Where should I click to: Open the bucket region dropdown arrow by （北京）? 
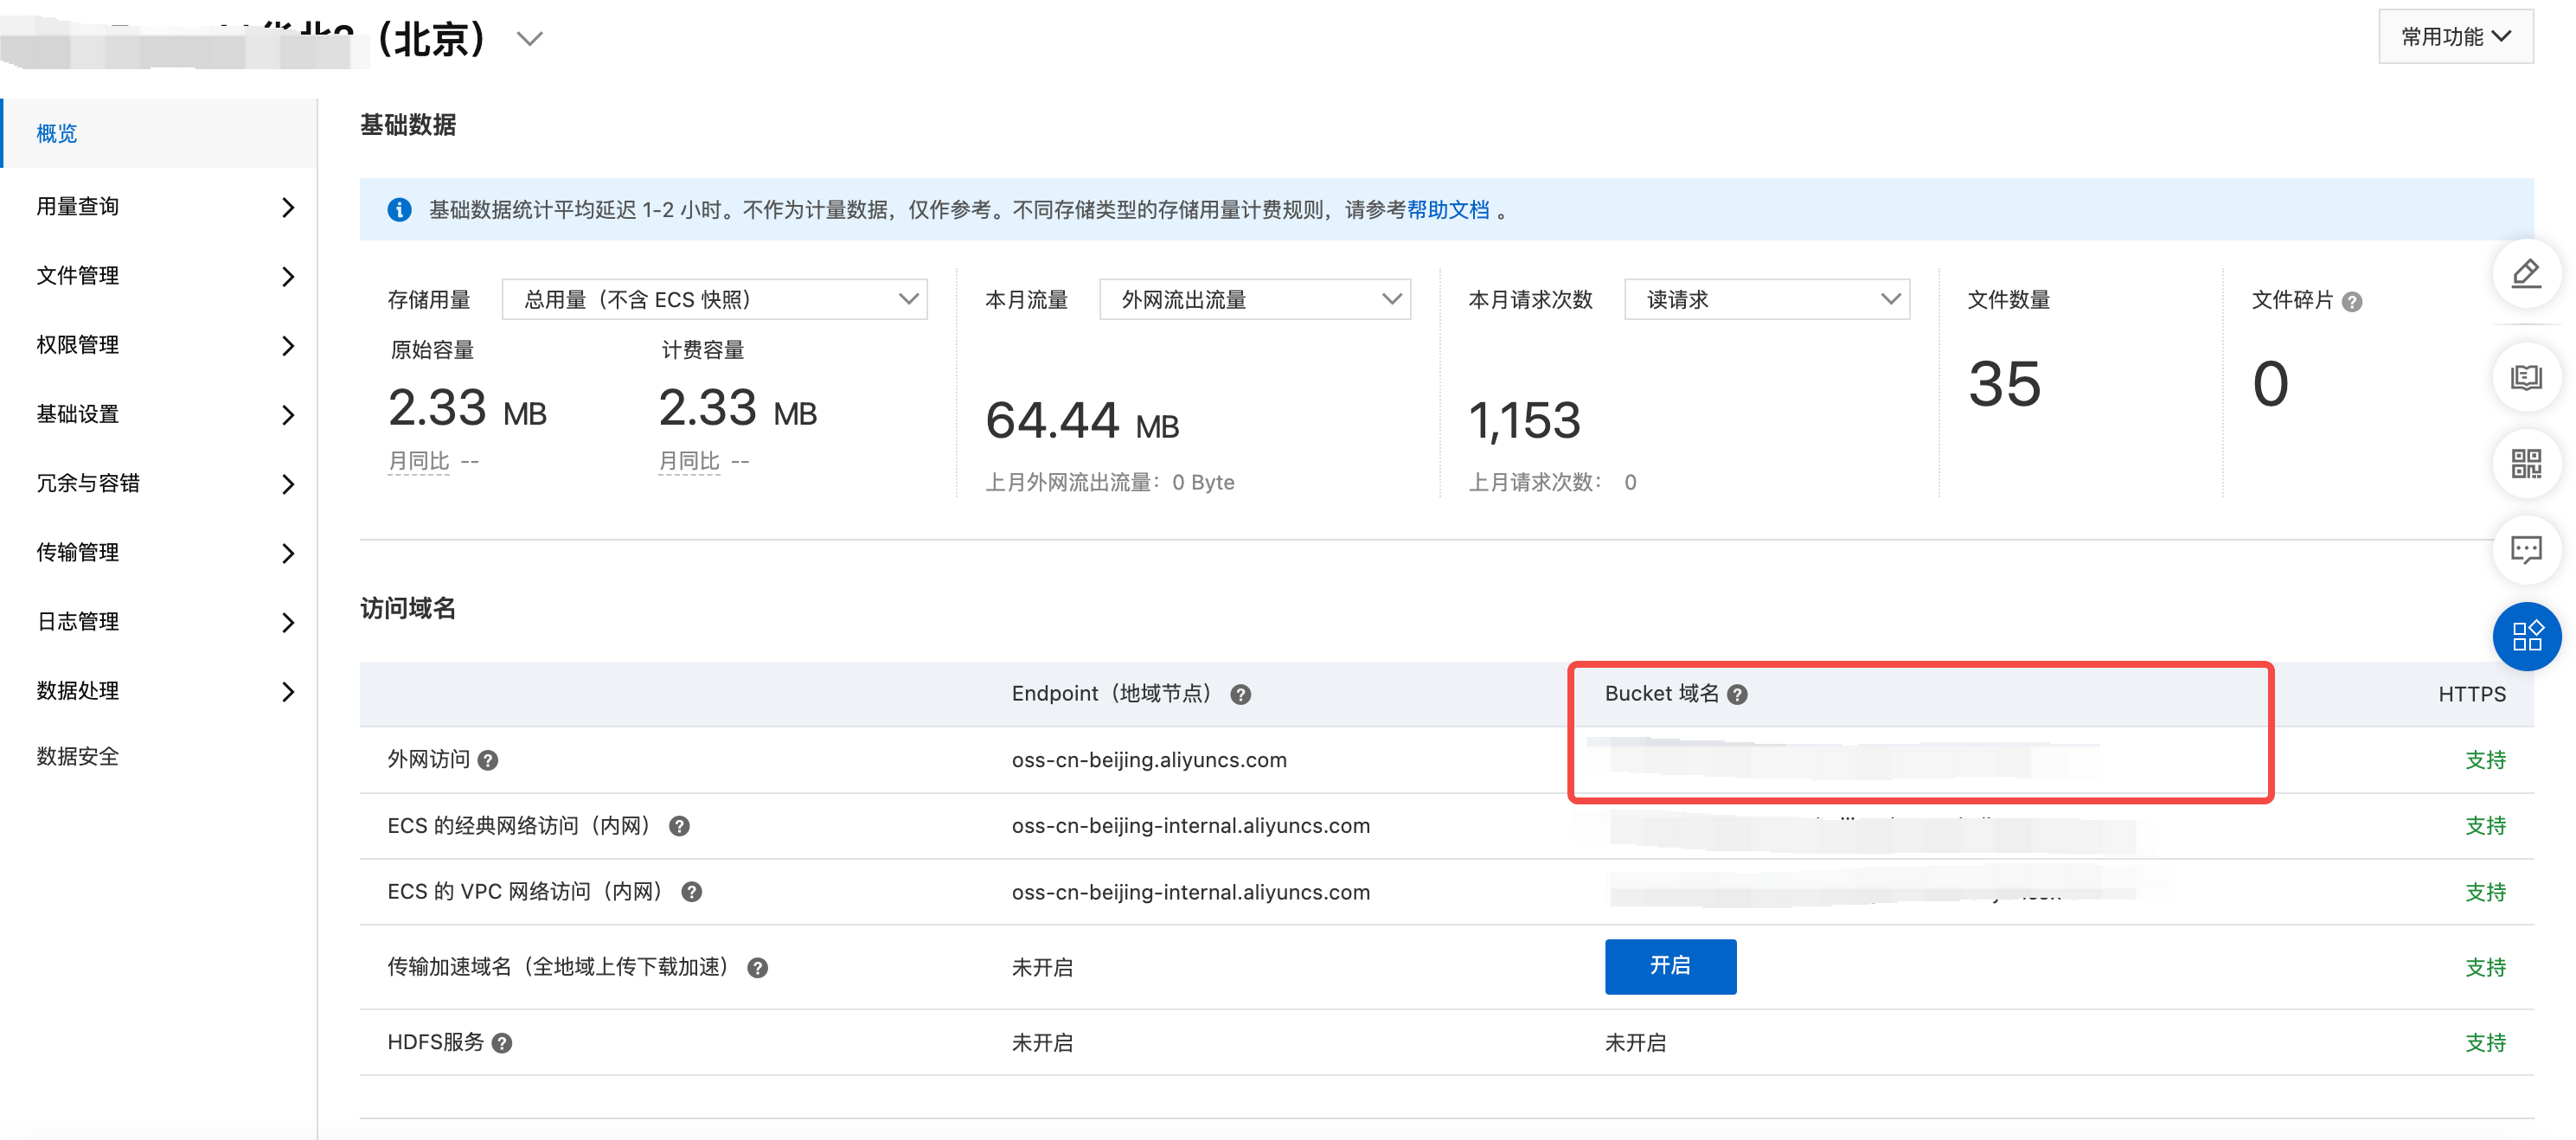coord(529,39)
